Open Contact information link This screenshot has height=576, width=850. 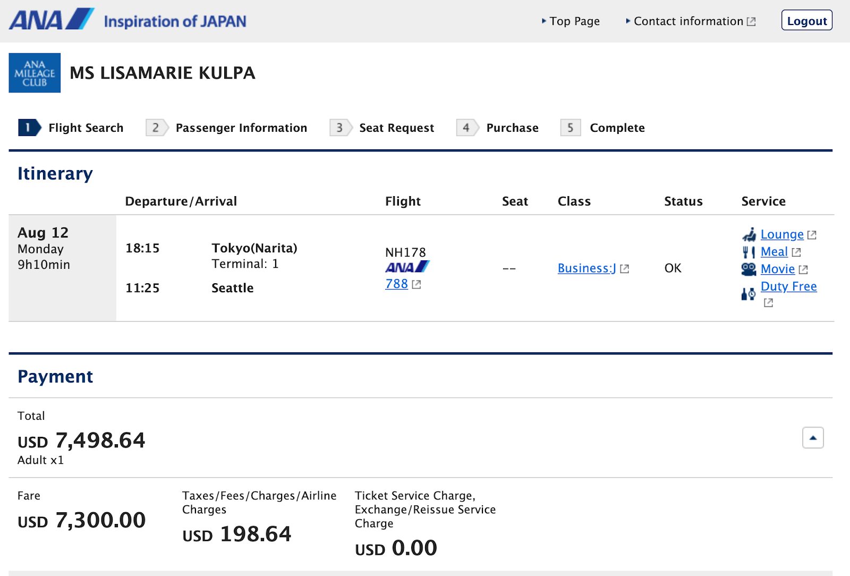pyautogui.click(x=688, y=21)
